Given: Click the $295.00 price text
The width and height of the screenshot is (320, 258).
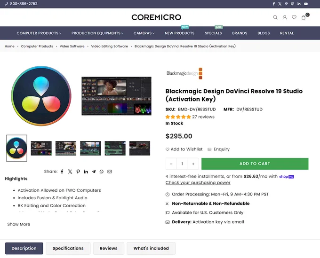Looking at the screenshot, I should point(179,136).
